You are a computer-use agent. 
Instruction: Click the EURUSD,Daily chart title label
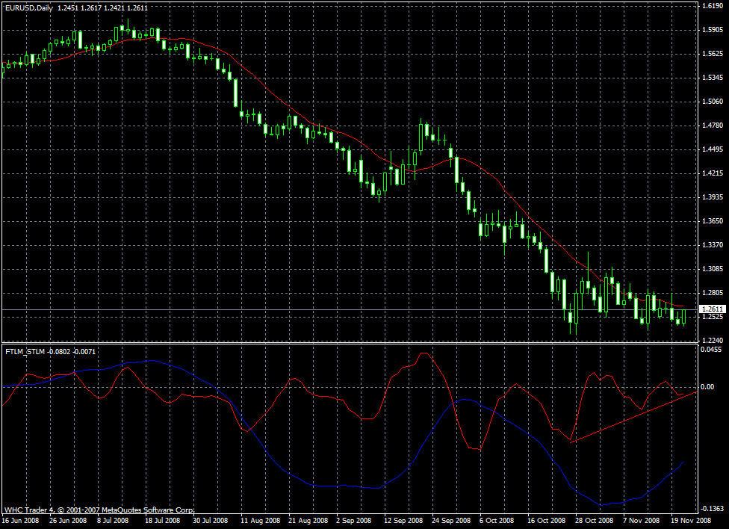click(x=28, y=7)
